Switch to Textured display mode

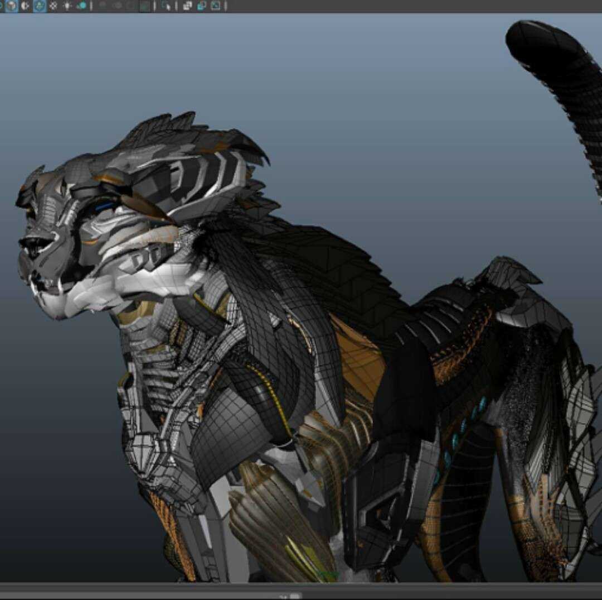click(38, 6)
